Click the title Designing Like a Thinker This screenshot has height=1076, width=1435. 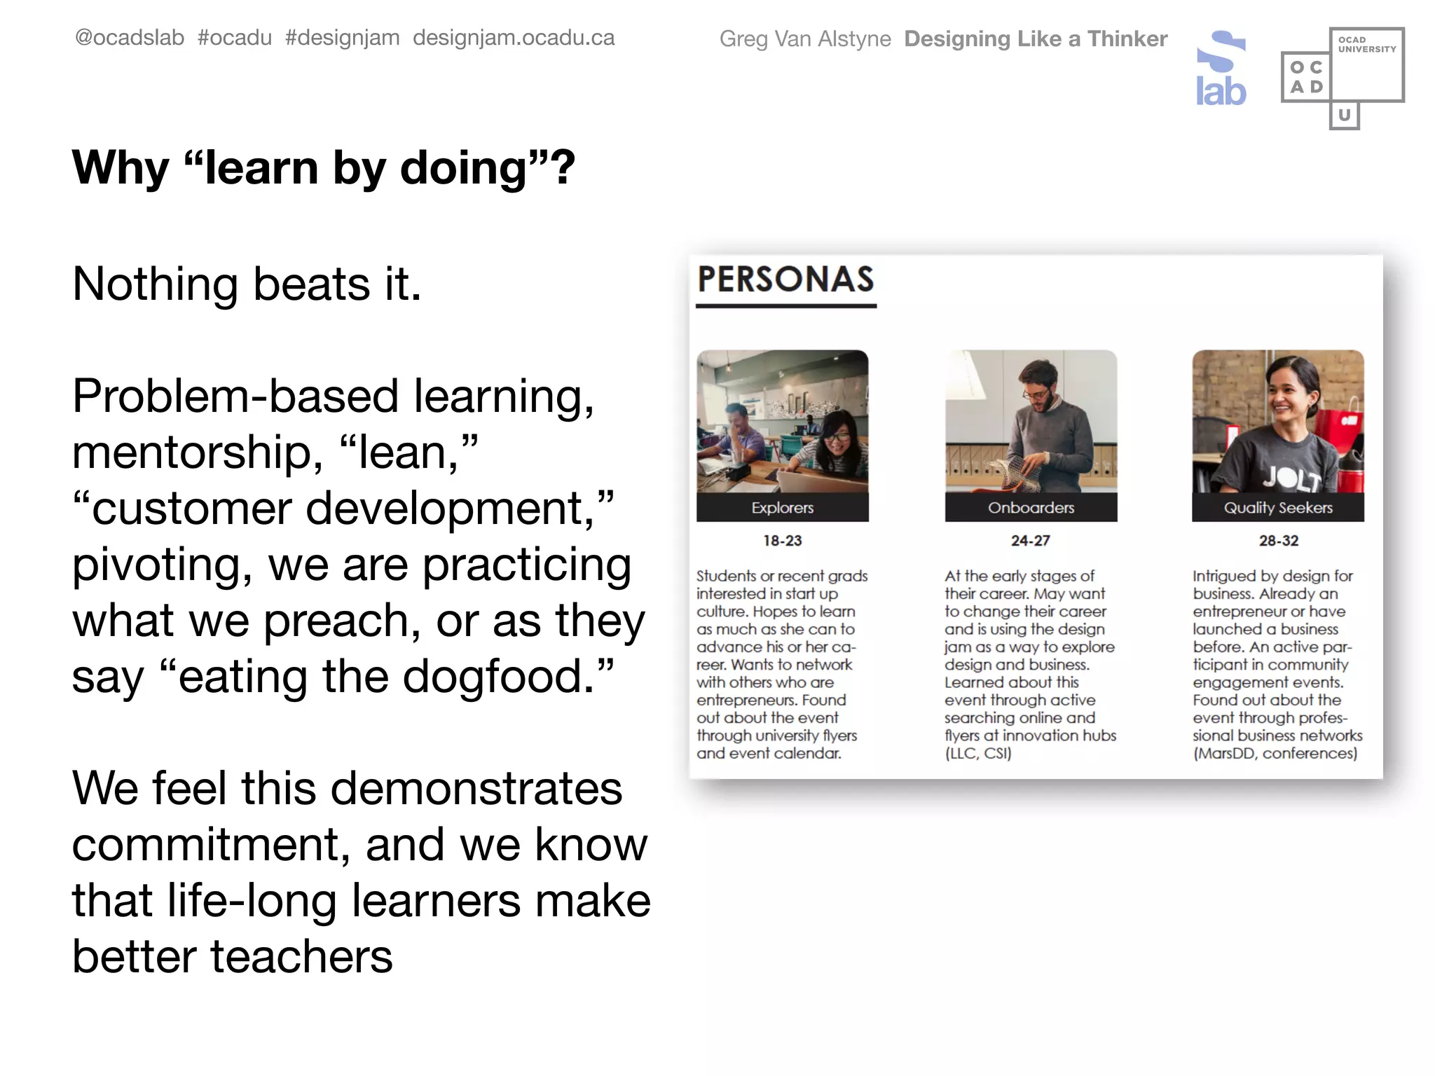(x=1036, y=39)
